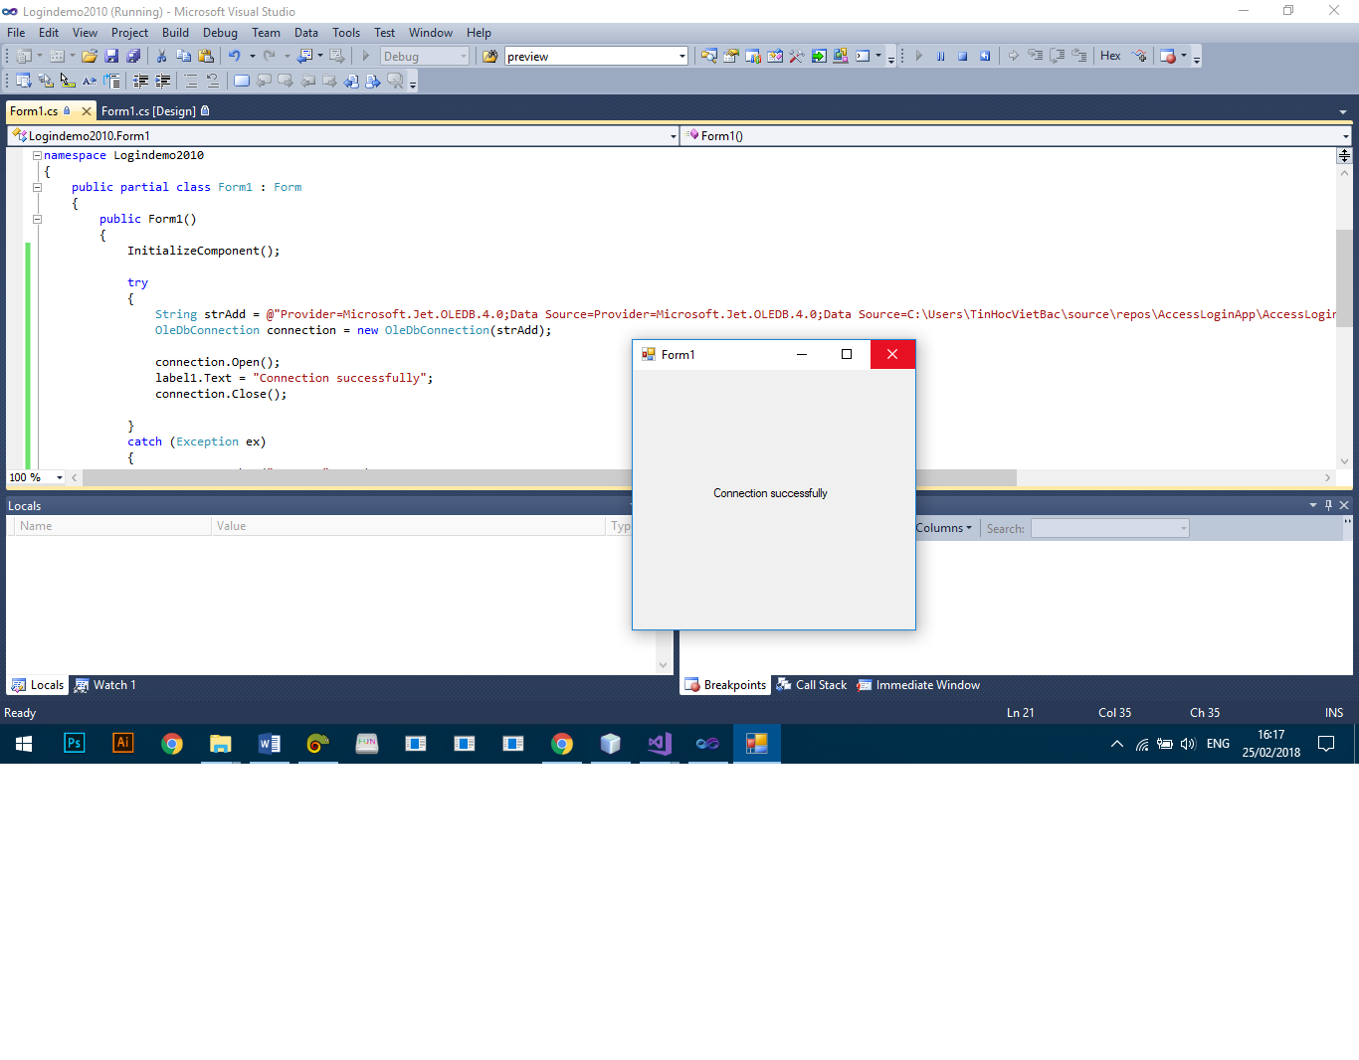Collapse the namespace Logindemo2010 code region
Screen dimensions: 1359x1060
37,156
